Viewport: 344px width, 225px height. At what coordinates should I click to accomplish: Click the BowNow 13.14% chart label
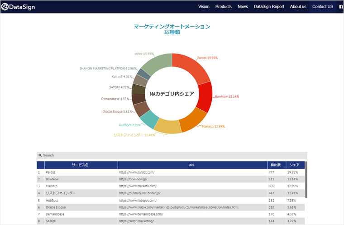click(x=227, y=96)
